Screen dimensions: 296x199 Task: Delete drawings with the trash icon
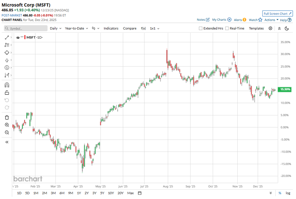[7, 117]
